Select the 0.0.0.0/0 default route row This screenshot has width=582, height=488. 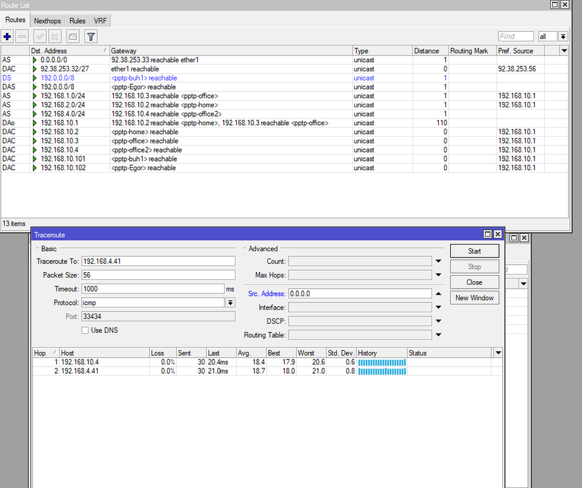pos(284,60)
